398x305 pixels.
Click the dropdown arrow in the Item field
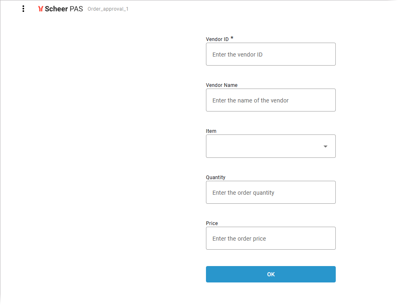point(326,146)
